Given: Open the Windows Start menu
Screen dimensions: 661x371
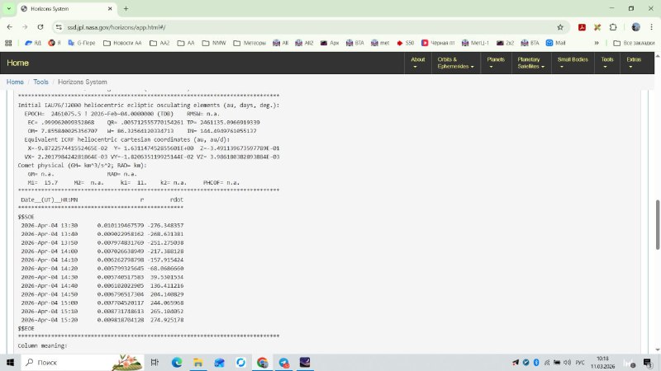Looking at the screenshot, I should [x=10, y=362].
